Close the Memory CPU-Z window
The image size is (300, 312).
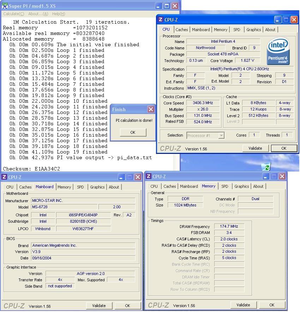[x=282, y=176]
